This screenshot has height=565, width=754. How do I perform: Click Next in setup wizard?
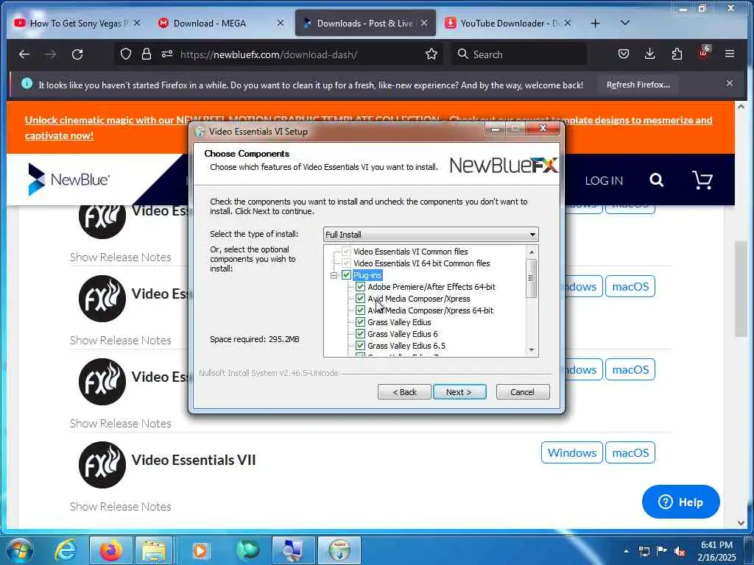click(459, 392)
